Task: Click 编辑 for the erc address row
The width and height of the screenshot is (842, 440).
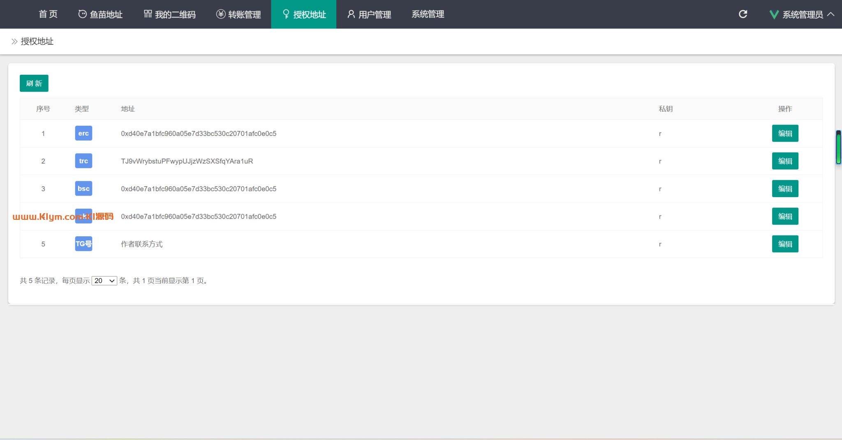Action: point(785,134)
